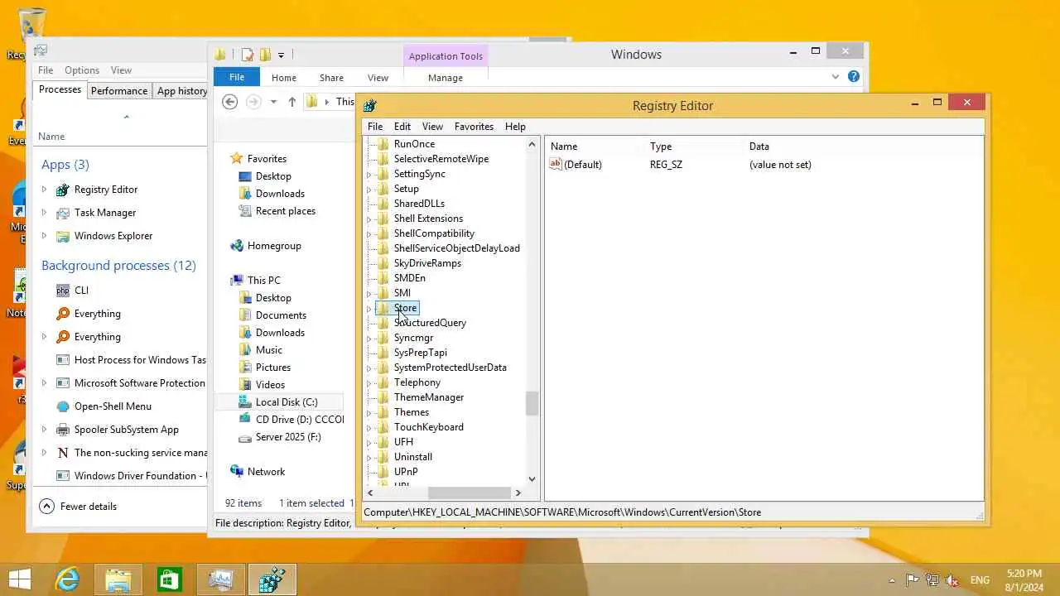Click the Uninstall folder icon in registry tree
This screenshot has height=596, width=1060.
click(x=383, y=457)
